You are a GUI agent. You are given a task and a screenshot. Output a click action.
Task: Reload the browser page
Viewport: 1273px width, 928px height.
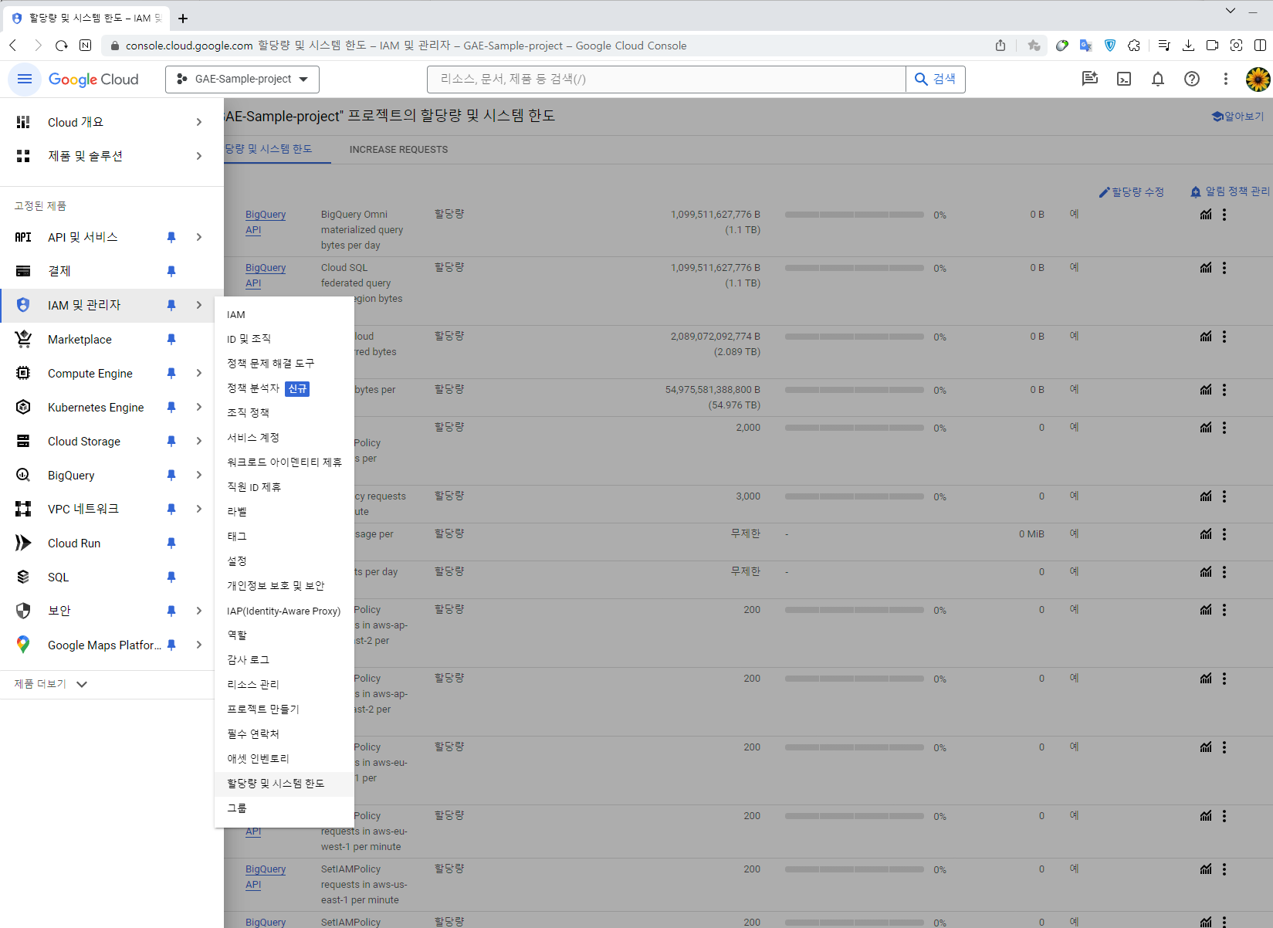62,46
